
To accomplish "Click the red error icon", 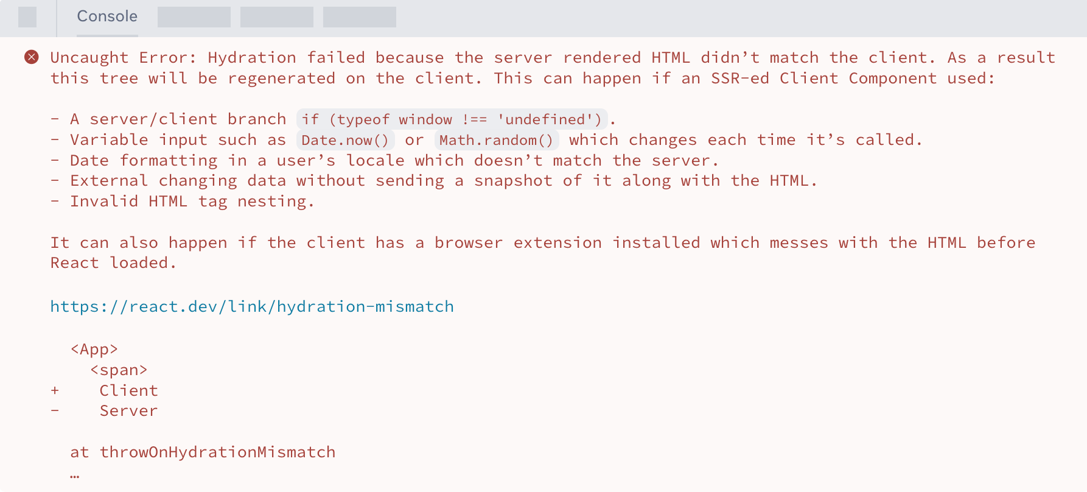I will coord(32,57).
